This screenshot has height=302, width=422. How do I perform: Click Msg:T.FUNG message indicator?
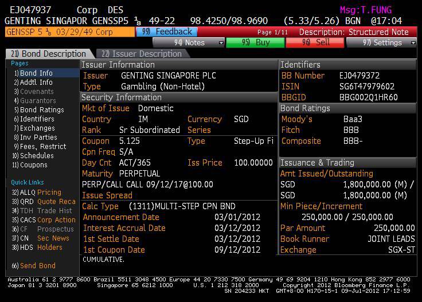point(365,10)
